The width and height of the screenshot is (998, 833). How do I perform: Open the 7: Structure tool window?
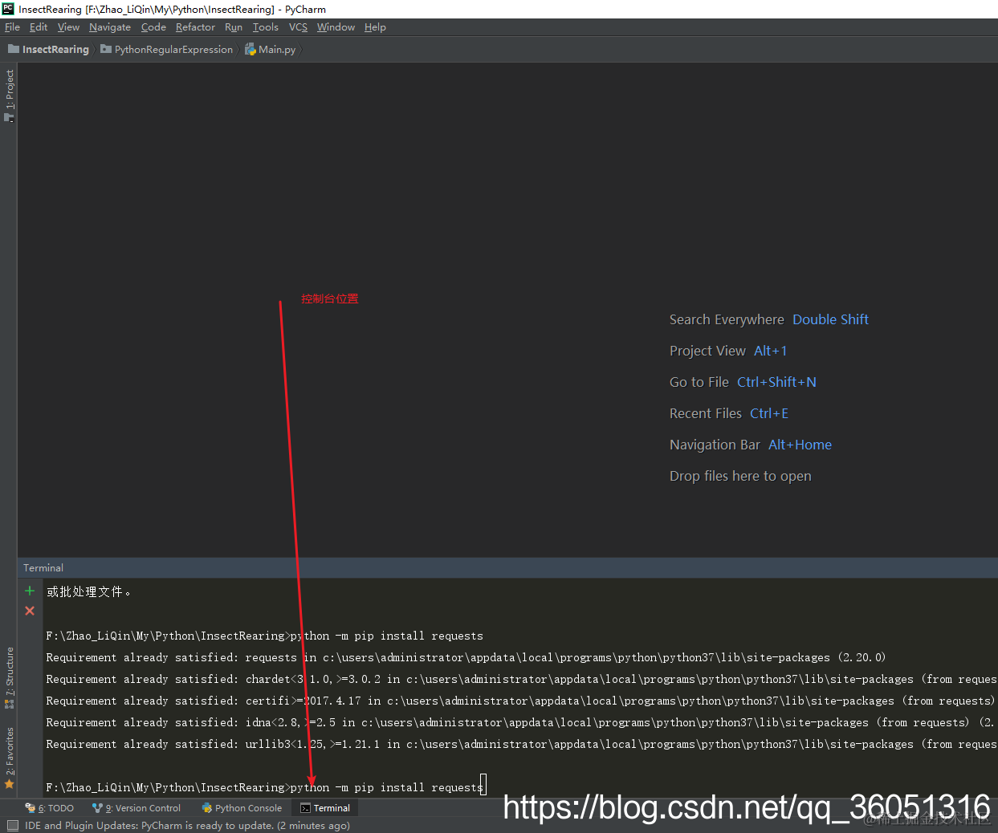(x=9, y=678)
